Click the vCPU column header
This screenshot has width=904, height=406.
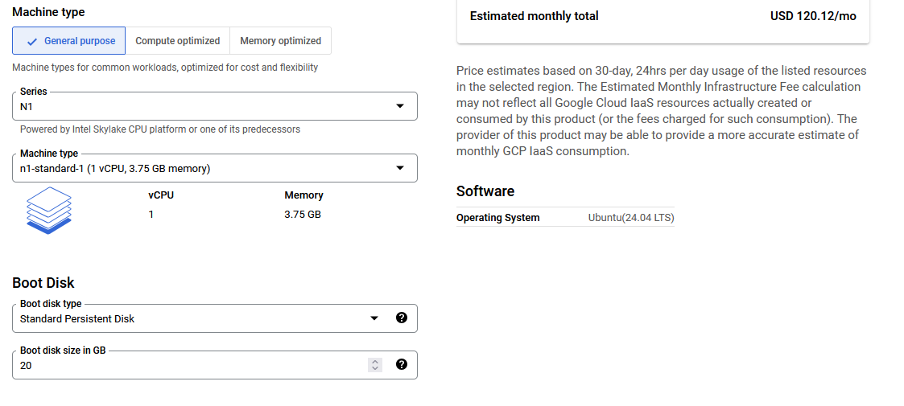pos(161,195)
